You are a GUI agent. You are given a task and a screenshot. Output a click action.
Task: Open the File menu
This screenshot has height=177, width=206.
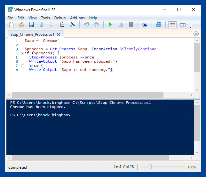pyautogui.click(x=10, y=18)
